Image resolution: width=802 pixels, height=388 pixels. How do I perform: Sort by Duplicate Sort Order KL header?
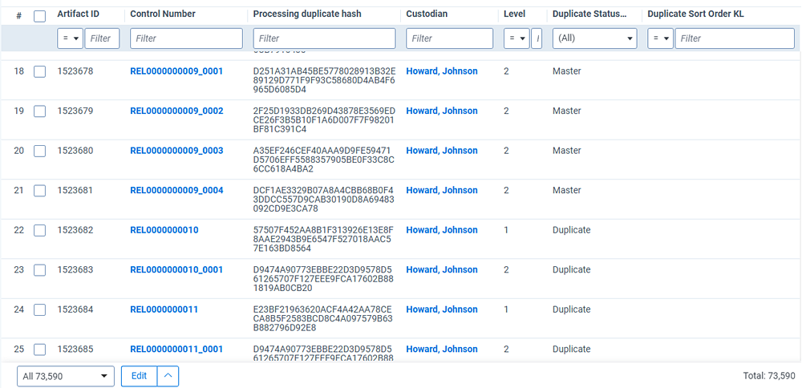coord(695,14)
